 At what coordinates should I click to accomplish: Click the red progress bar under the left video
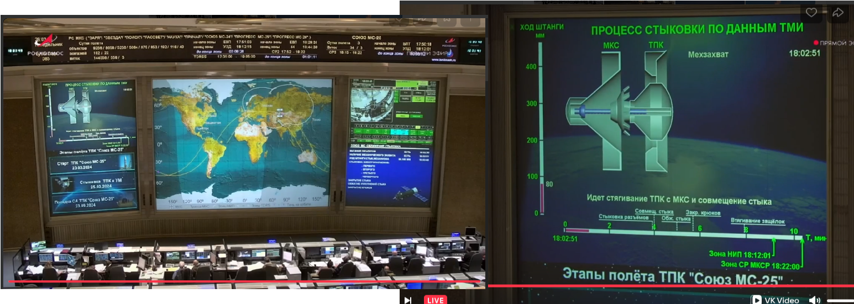[x=243, y=281]
